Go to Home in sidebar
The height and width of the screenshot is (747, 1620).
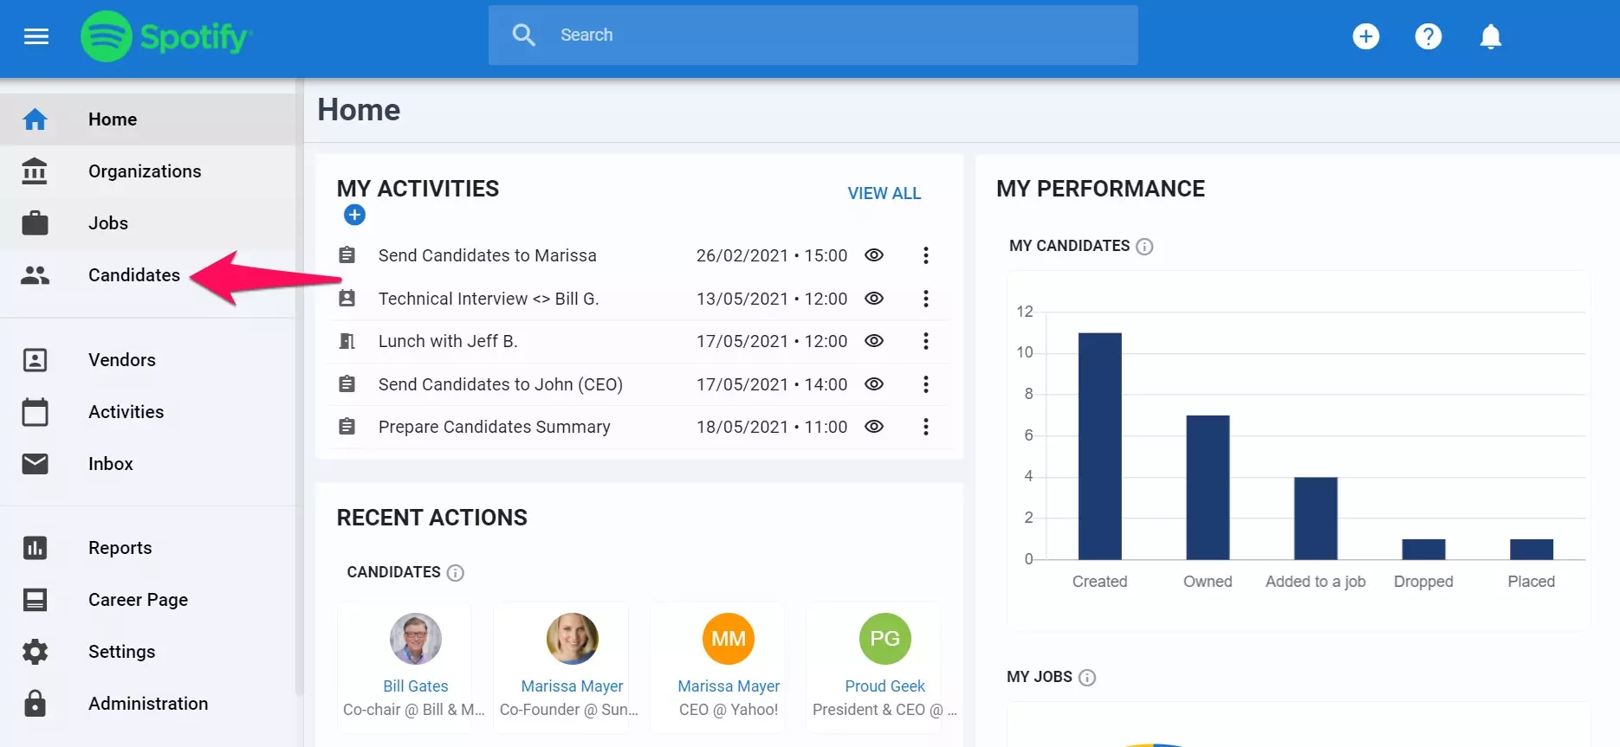click(113, 119)
